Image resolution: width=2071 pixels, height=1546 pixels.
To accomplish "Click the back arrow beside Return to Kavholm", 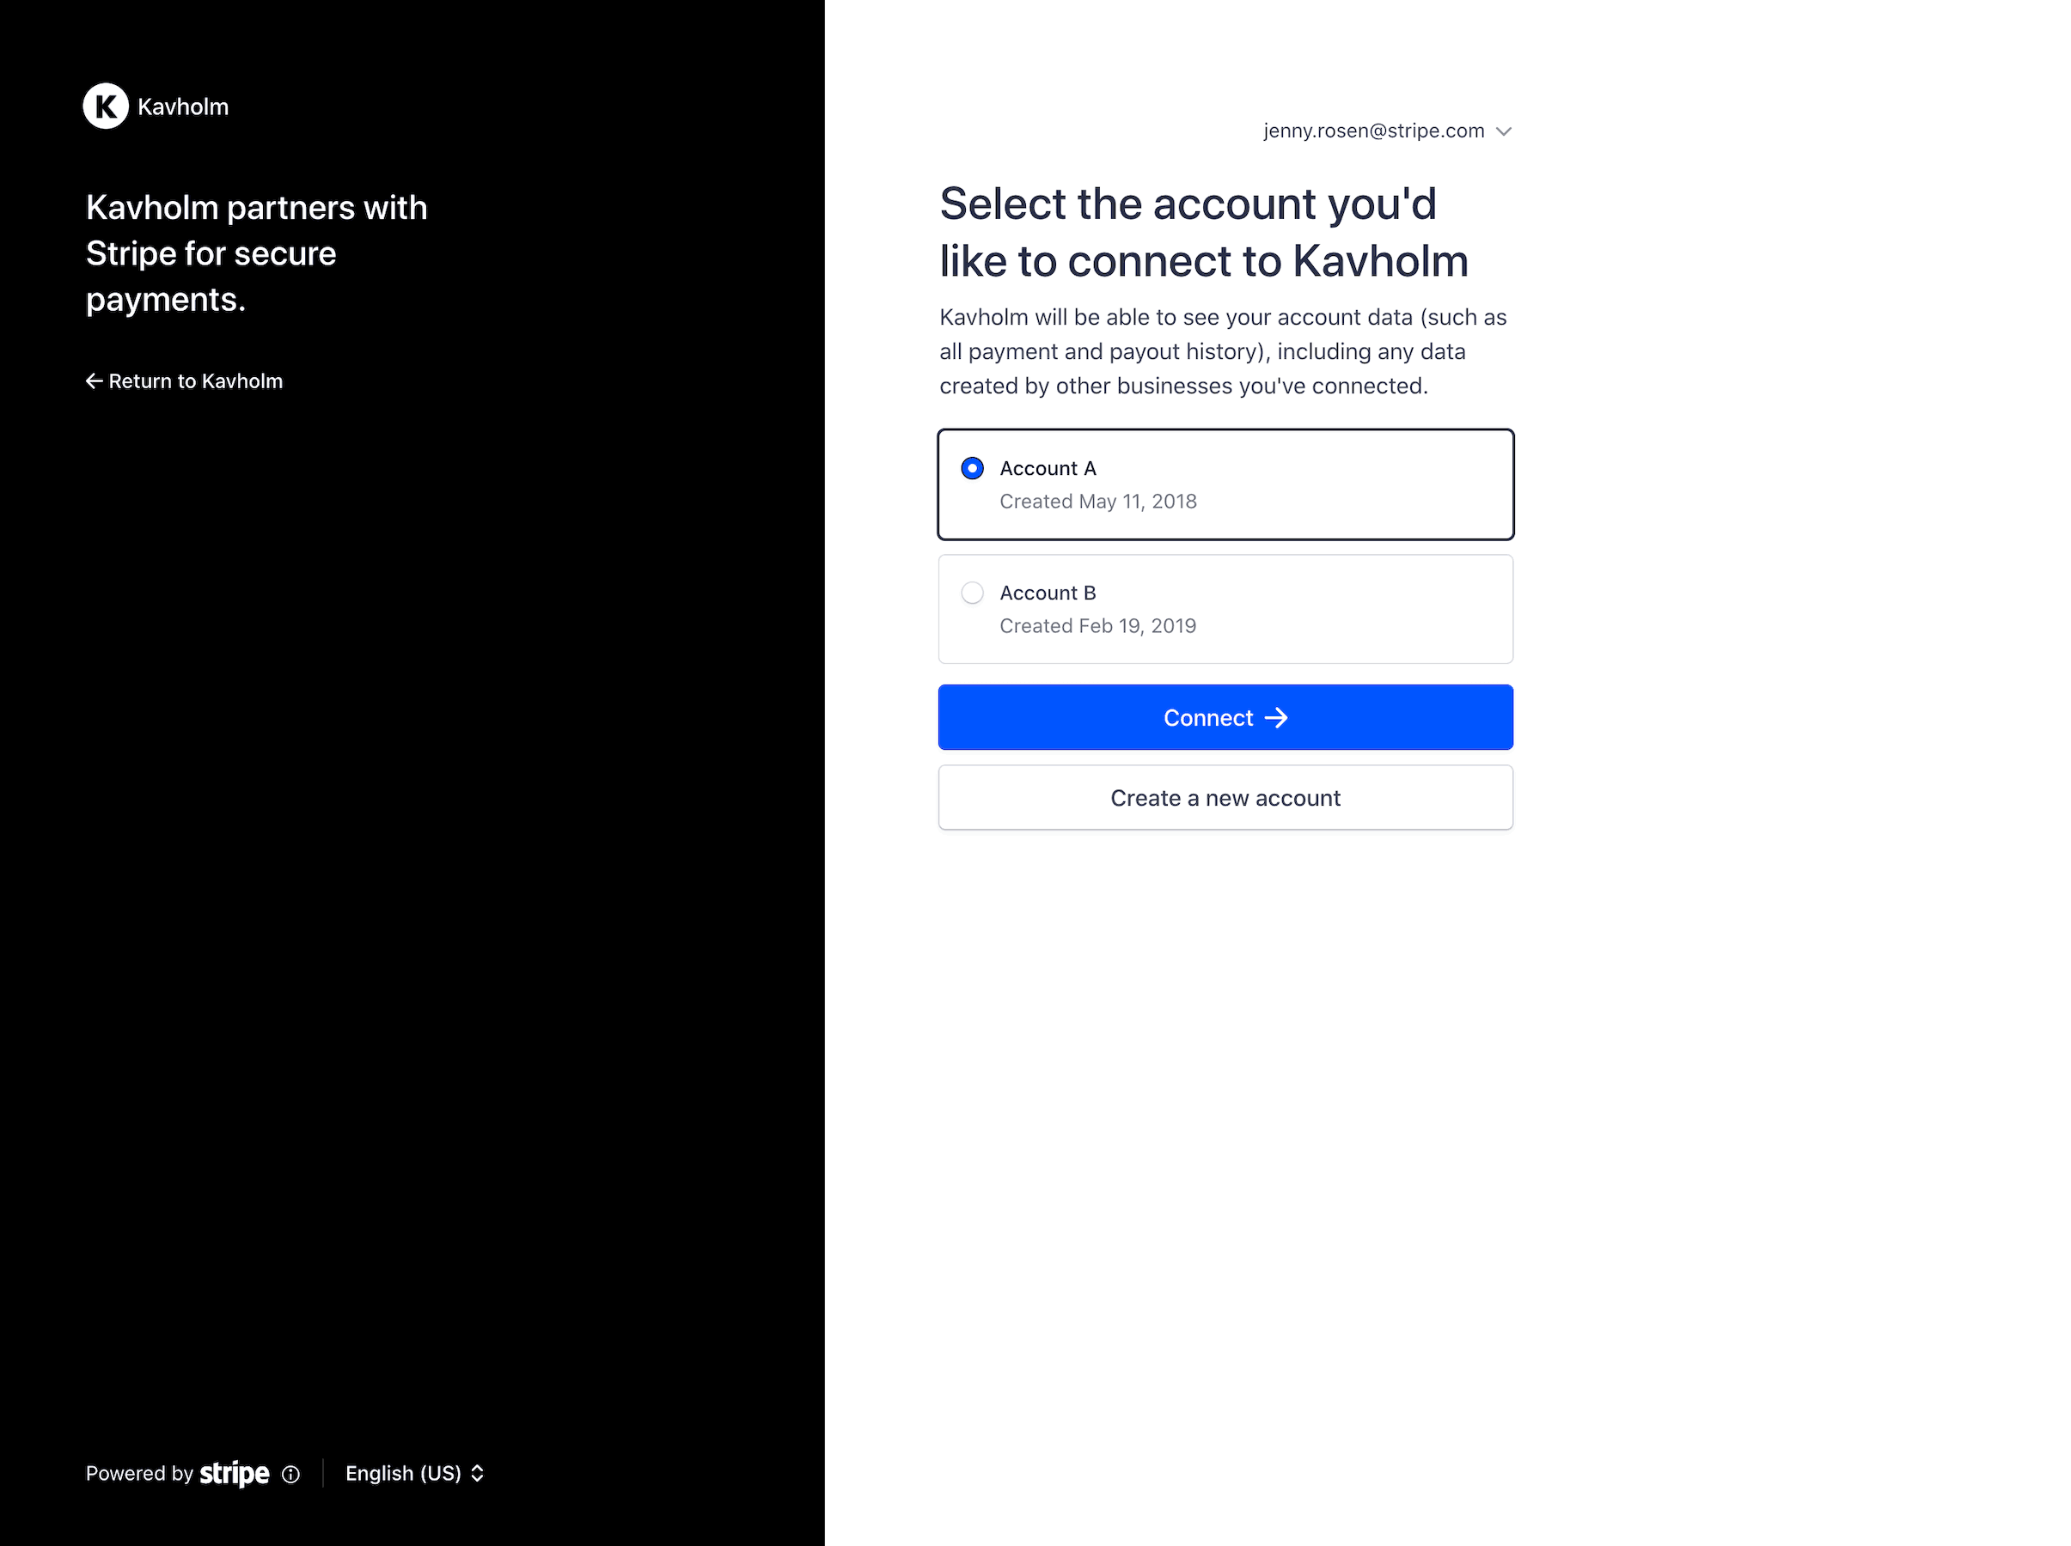I will pos(95,380).
